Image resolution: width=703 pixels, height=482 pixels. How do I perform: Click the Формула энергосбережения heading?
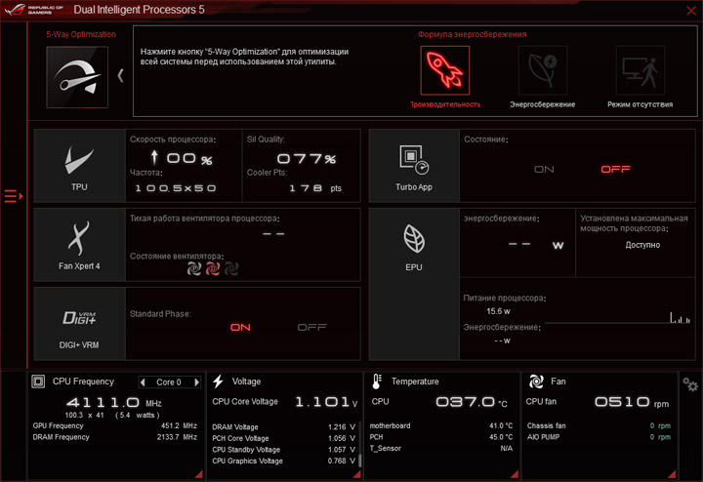pyautogui.click(x=473, y=34)
